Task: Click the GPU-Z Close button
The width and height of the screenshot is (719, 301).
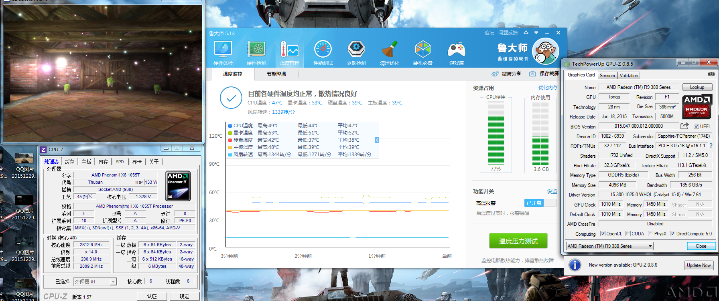Action: [x=701, y=246]
